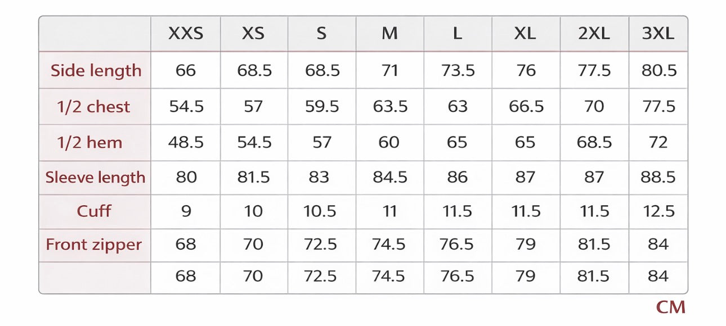726x326 pixels.
Task: Select the Side length row label
Action: (x=96, y=71)
